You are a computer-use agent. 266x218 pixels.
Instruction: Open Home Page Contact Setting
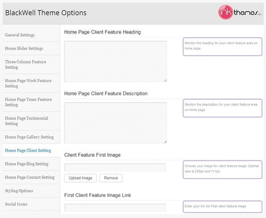(31, 177)
